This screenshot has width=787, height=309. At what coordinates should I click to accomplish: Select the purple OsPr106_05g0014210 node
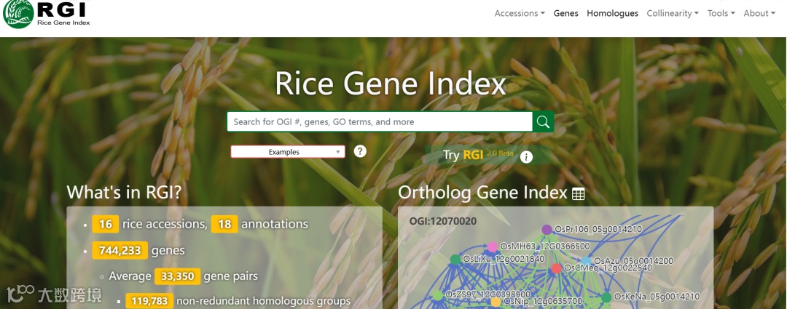(547, 229)
